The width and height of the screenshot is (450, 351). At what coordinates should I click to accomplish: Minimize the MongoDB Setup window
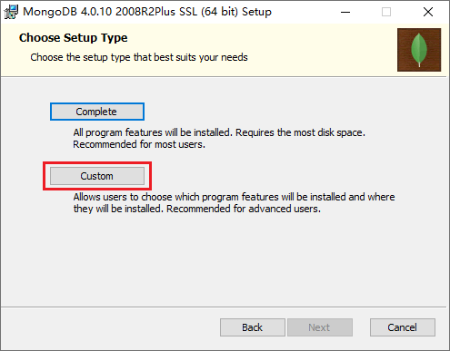point(345,12)
